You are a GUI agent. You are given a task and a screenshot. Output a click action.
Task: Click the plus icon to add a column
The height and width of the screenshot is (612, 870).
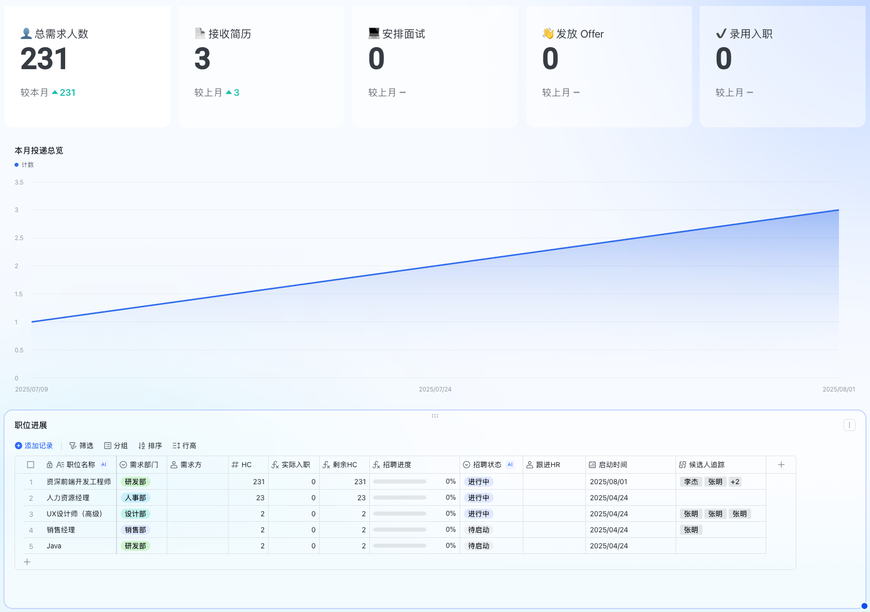(781, 465)
